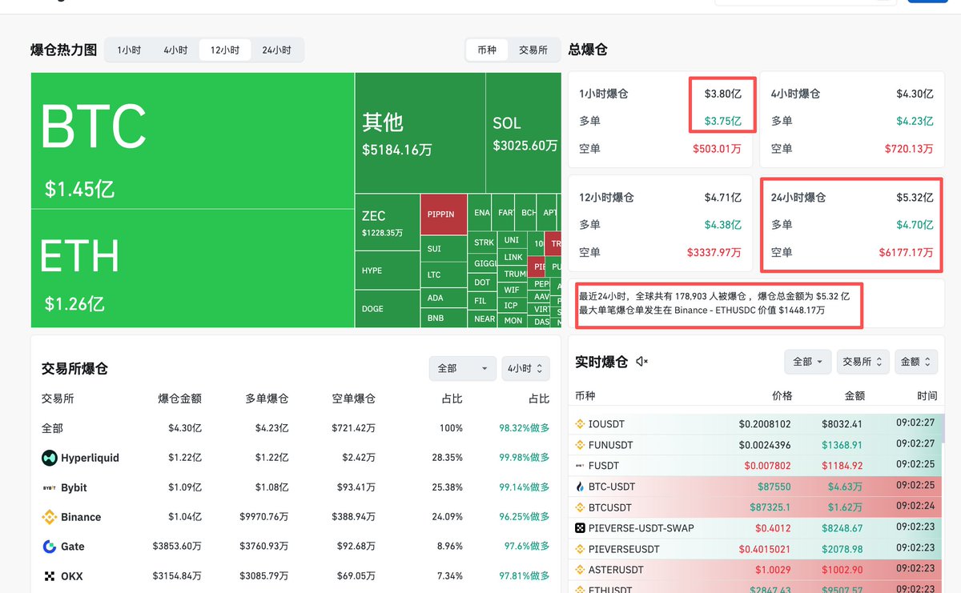Screen dimensions: 961x593
Task: Click the OKX exchange name
Action: click(72, 576)
